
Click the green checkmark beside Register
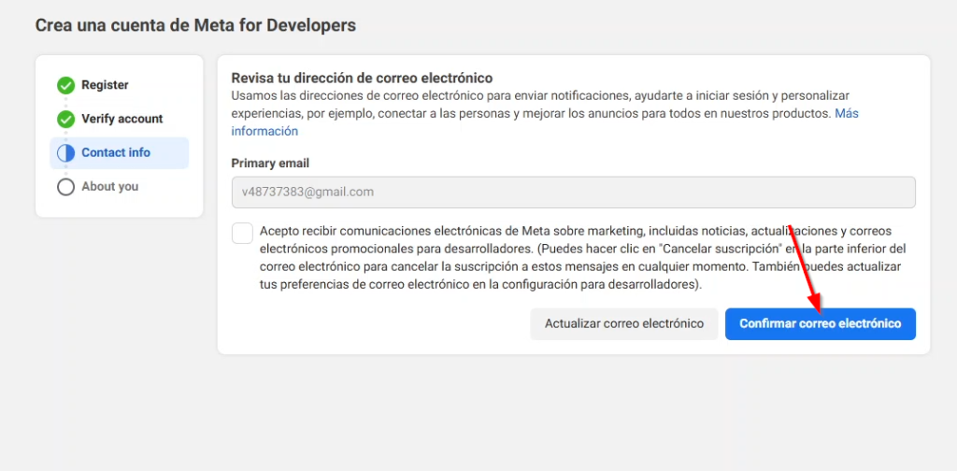(x=66, y=85)
